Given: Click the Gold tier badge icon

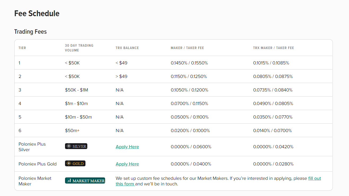Looking at the screenshot, I should [x=75, y=163].
